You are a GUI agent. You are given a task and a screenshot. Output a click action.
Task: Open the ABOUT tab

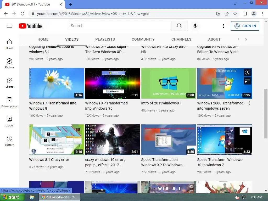point(214,39)
